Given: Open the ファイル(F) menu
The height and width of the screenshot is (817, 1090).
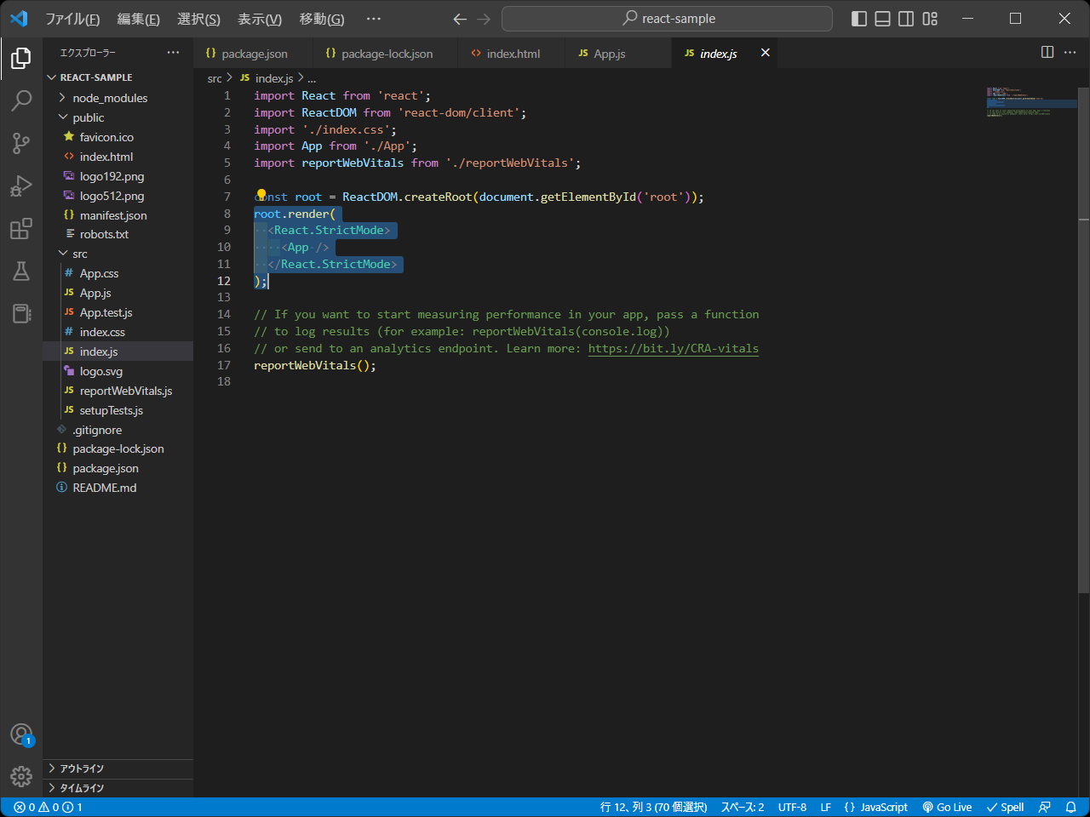Looking at the screenshot, I should click(72, 19).
